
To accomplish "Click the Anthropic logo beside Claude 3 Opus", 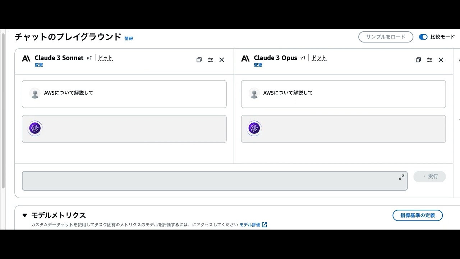I will click(245, 59).
